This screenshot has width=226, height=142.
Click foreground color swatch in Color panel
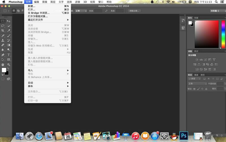[190, 23]
